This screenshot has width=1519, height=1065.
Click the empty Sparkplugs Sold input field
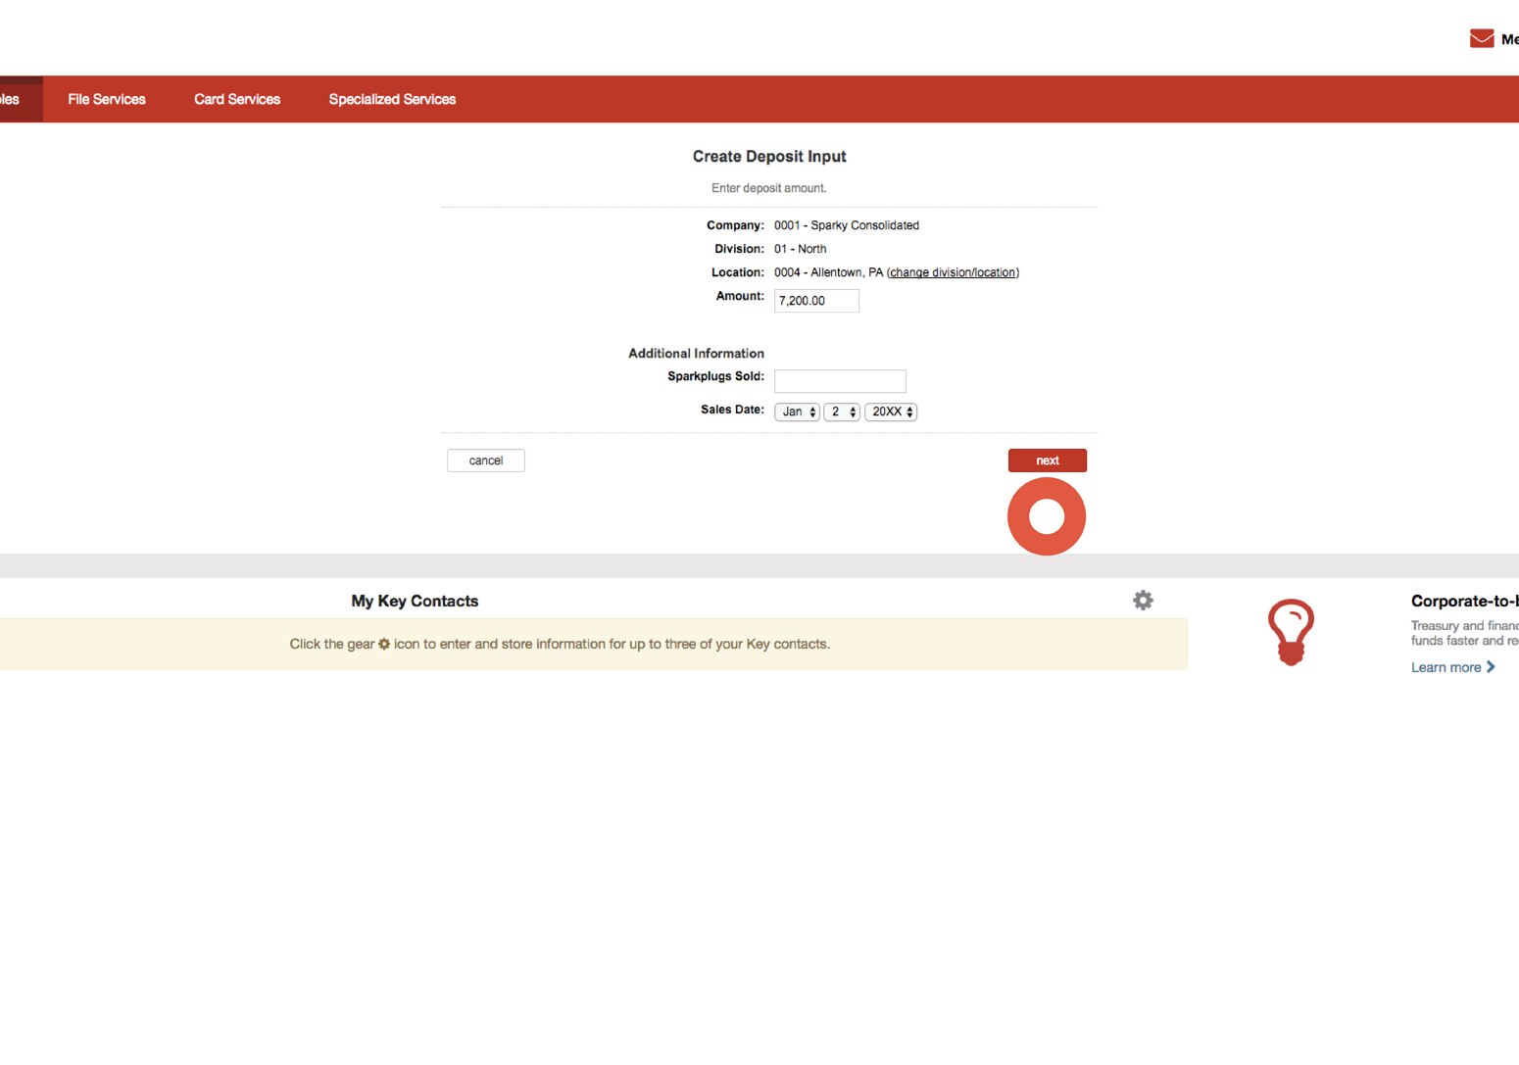coord(839,380)
